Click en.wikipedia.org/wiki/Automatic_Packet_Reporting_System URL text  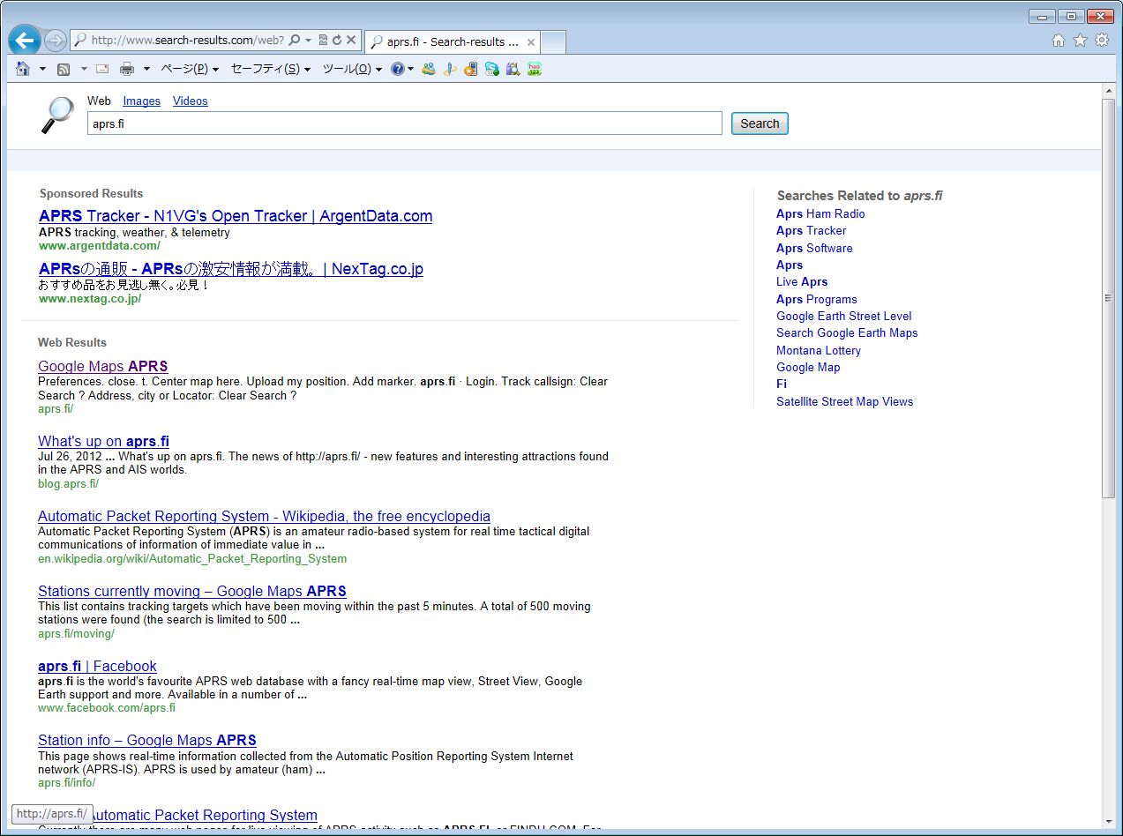point(192,558)
